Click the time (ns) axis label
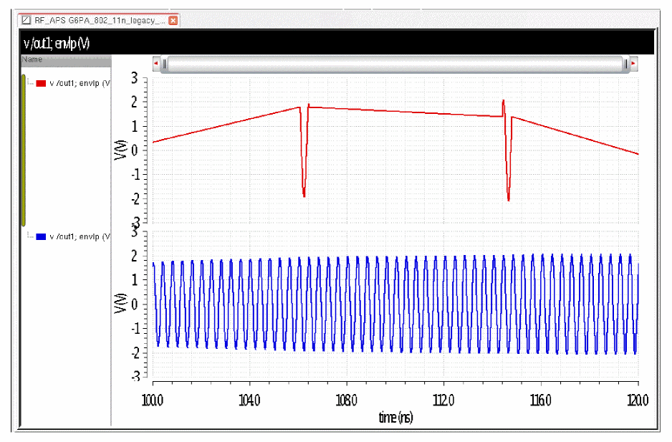This screenshot has width=672, height=442. pyautogui.click(x=395, y=417)
